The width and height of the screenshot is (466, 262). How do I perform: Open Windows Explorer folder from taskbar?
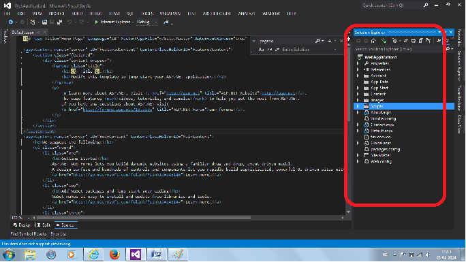(x=30, y=255)
